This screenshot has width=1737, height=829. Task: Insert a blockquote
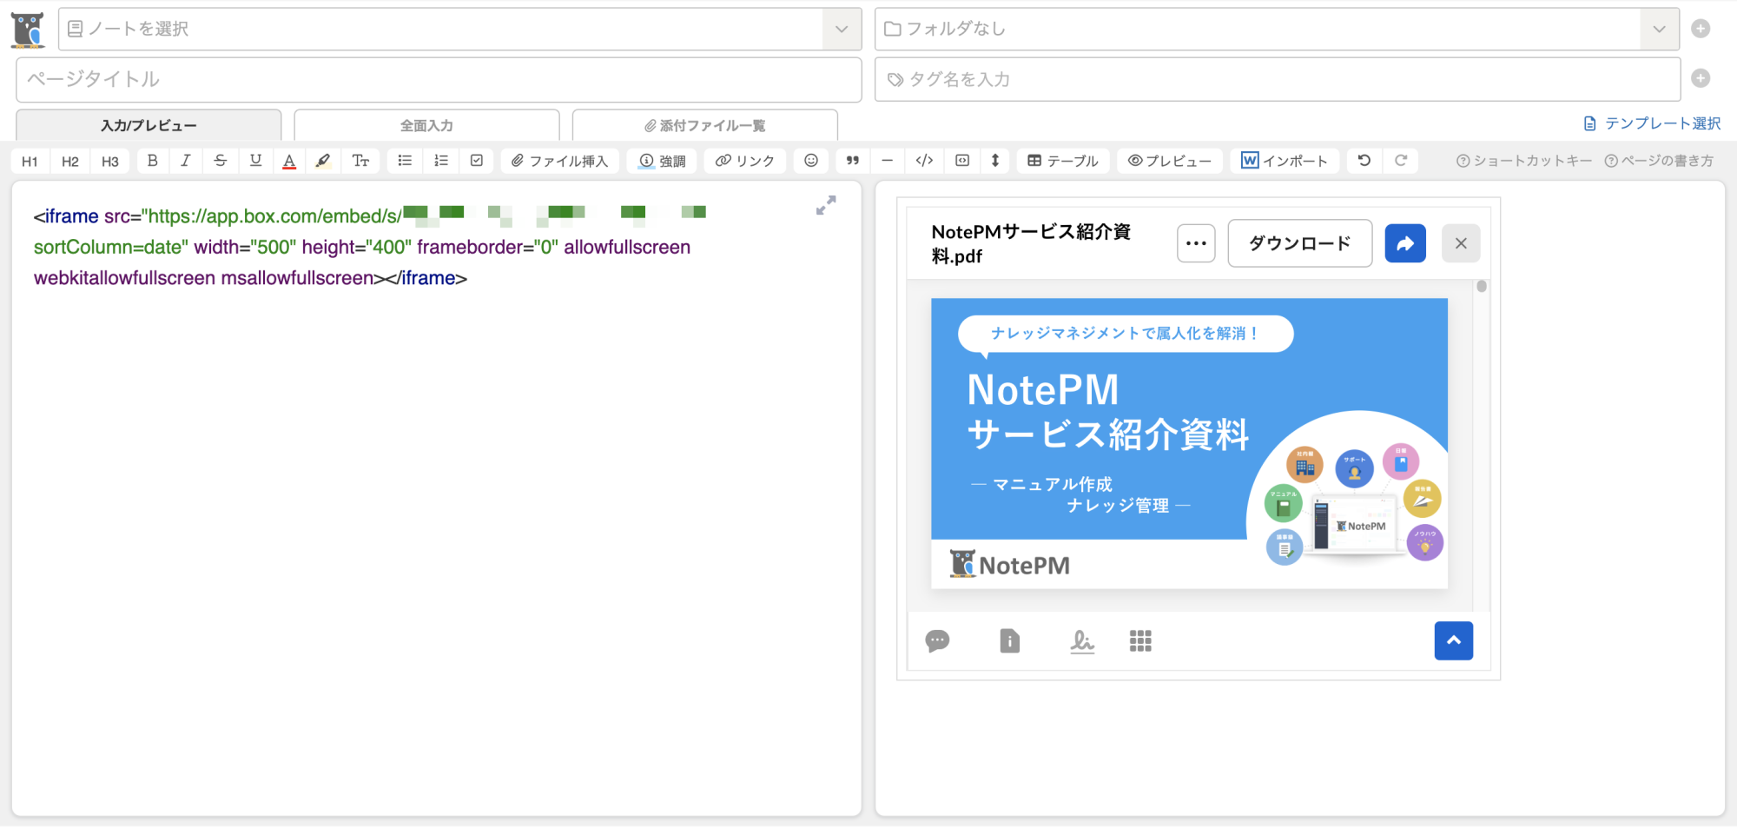pyautogui.click(x=853, y=161)
